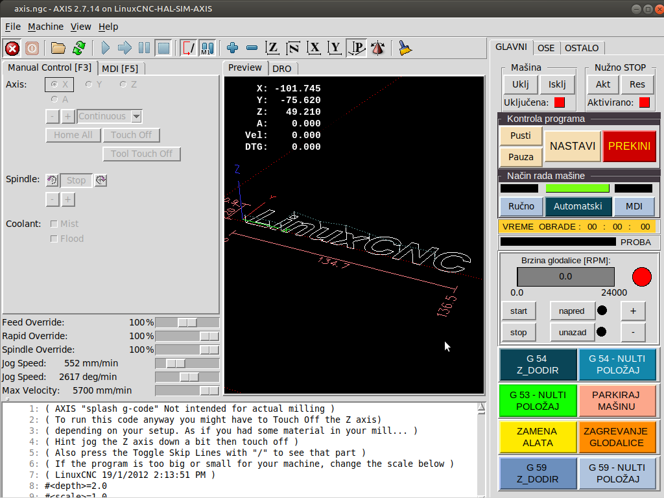664x498 pixels.
Task: Click the Touch Off button
Action: click(131, 135)
